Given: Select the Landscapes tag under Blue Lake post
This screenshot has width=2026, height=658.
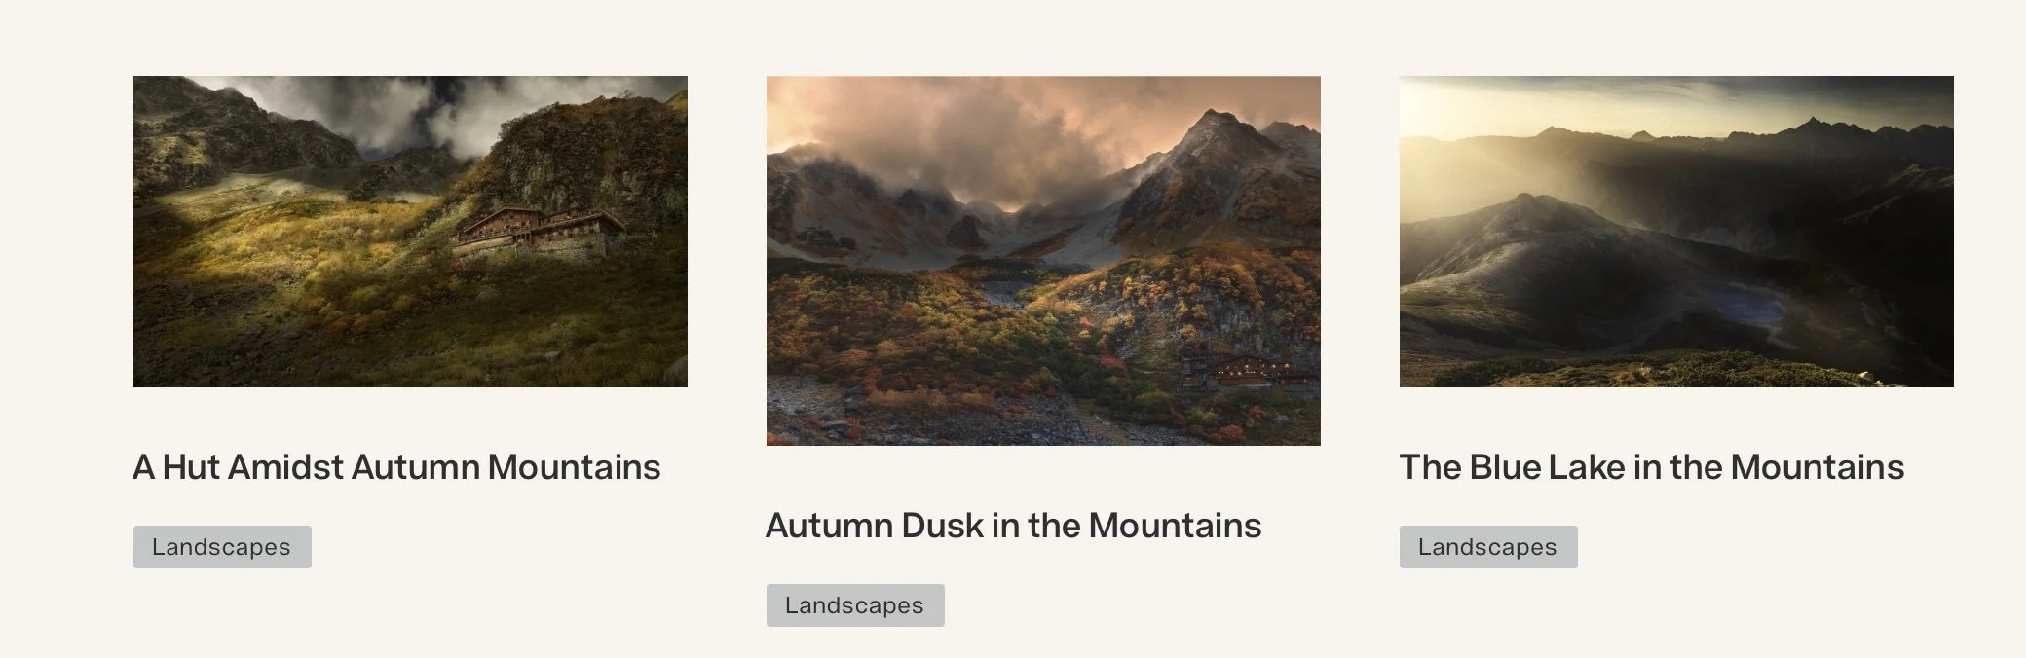Looking at the screenshot, I should click(x=1488, y=547).
